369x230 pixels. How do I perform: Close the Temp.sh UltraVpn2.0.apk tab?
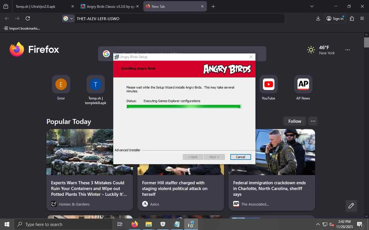click(73, 6)
